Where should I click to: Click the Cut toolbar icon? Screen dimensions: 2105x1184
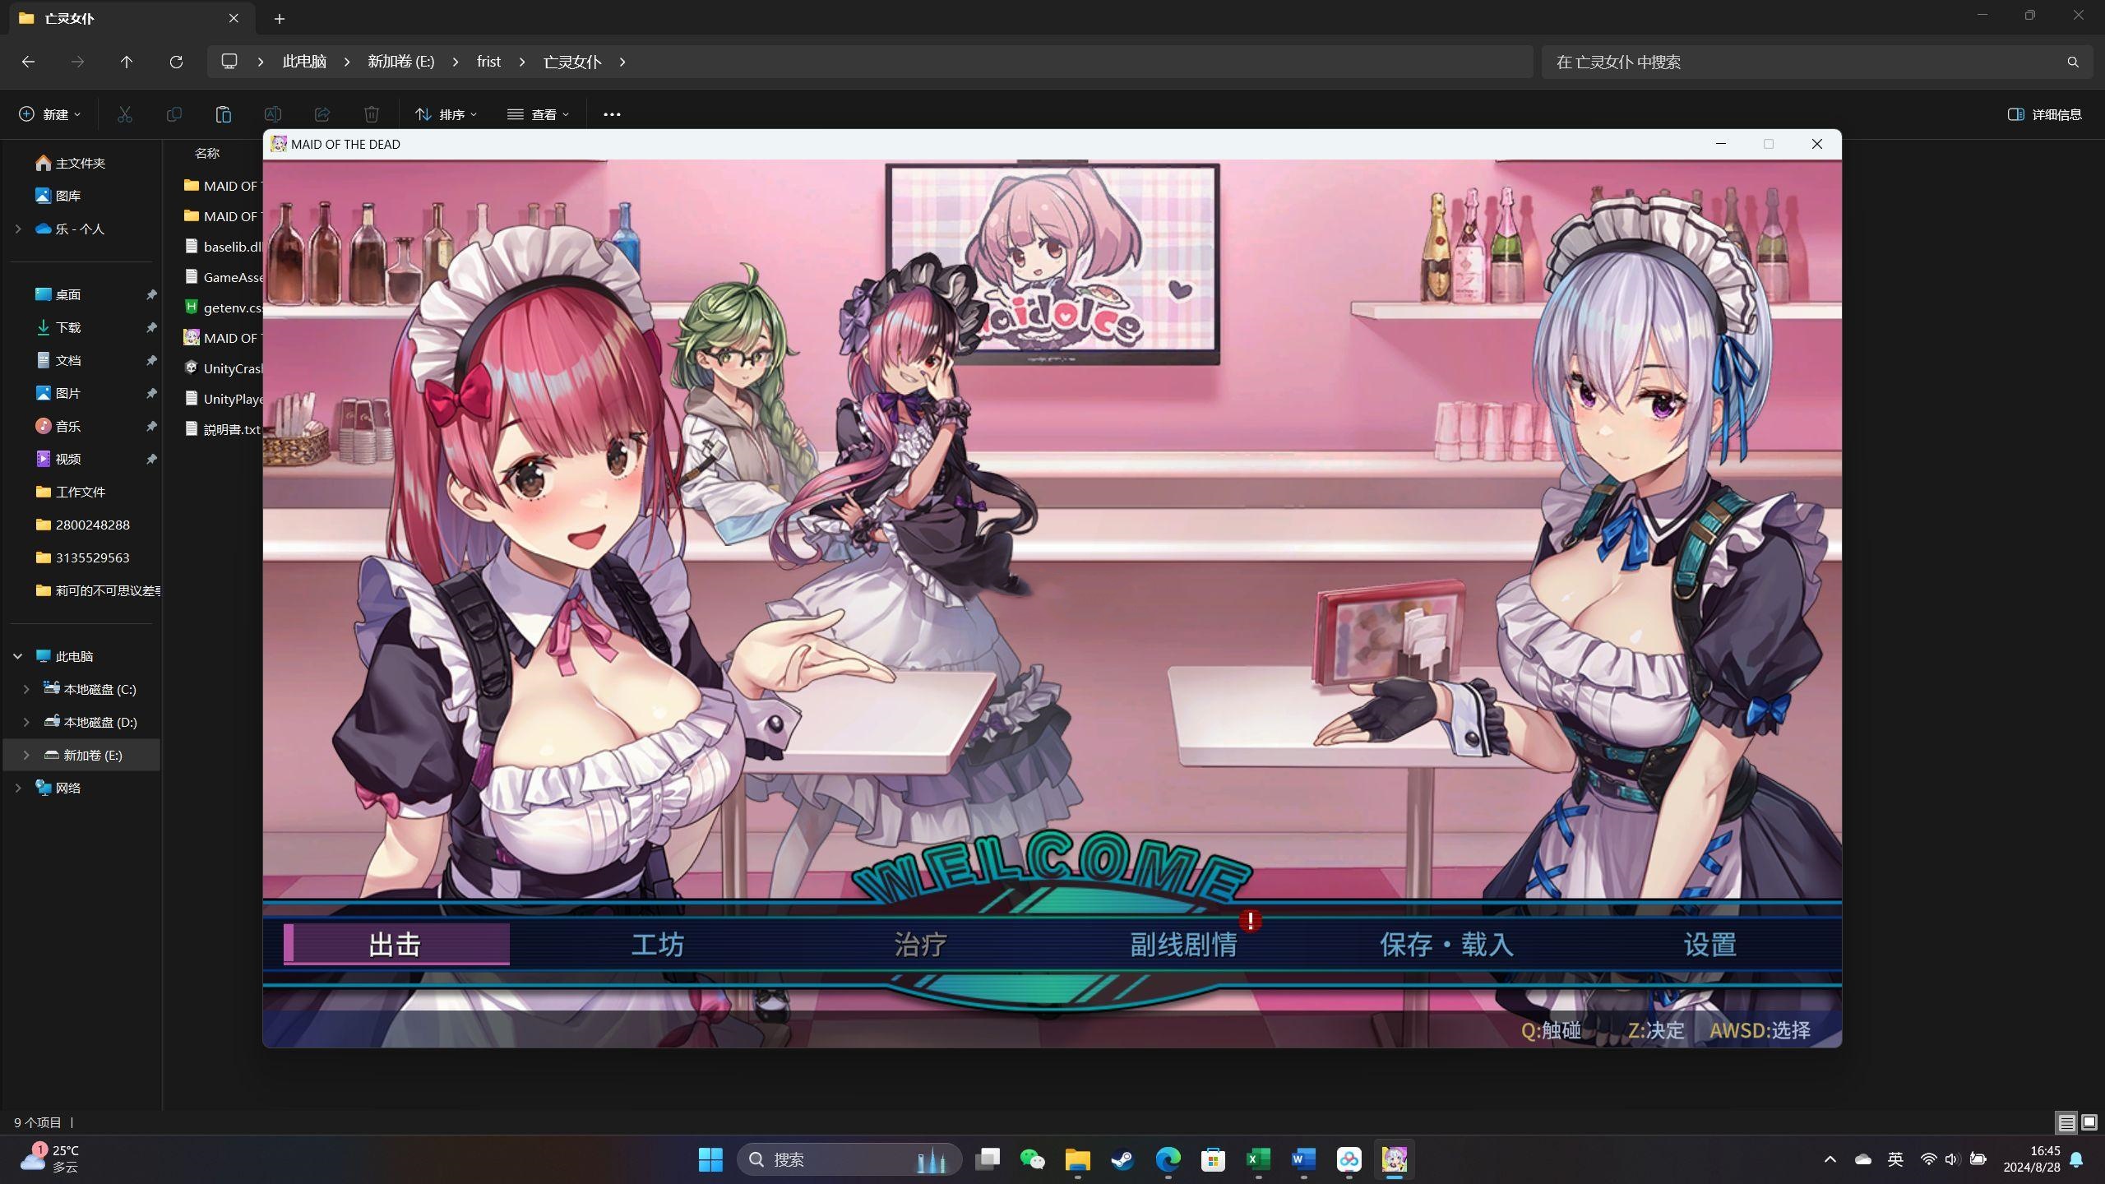tap(125, 114)
